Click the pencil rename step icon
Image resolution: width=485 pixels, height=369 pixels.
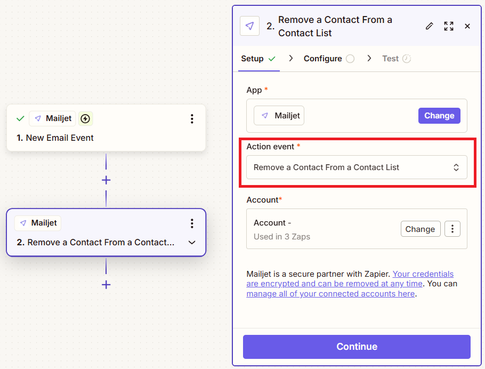[x=429, y=26]
